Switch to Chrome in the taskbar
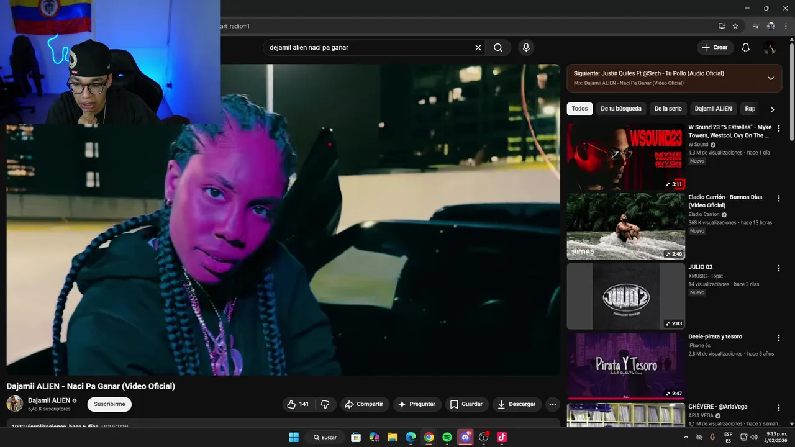The height and width of the screenshot is (447, 795). click(x=429, y=437)
